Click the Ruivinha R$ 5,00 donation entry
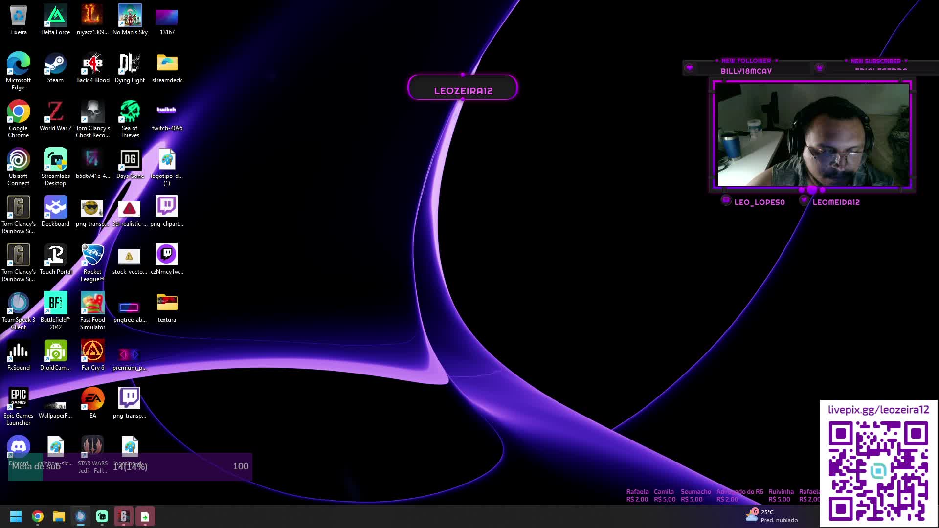Viewport: 939px width, 528px height. coord(781,495)
